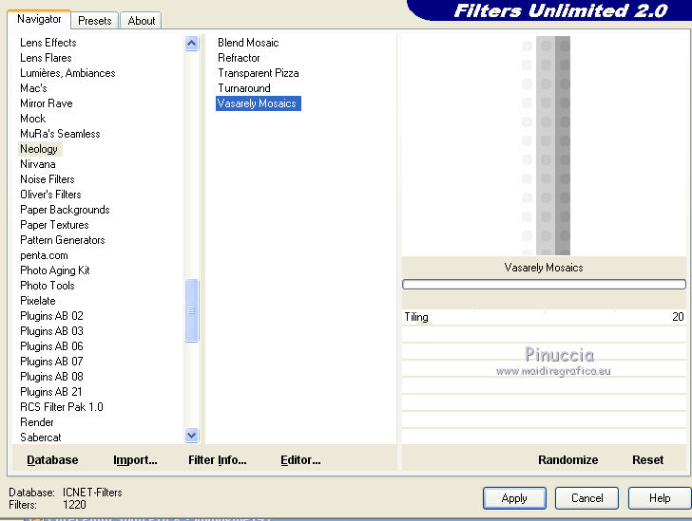The width and height of the screenshot is (692, 521).
Task: Switch to the Navigator tab
Action: tap(39, 19)
